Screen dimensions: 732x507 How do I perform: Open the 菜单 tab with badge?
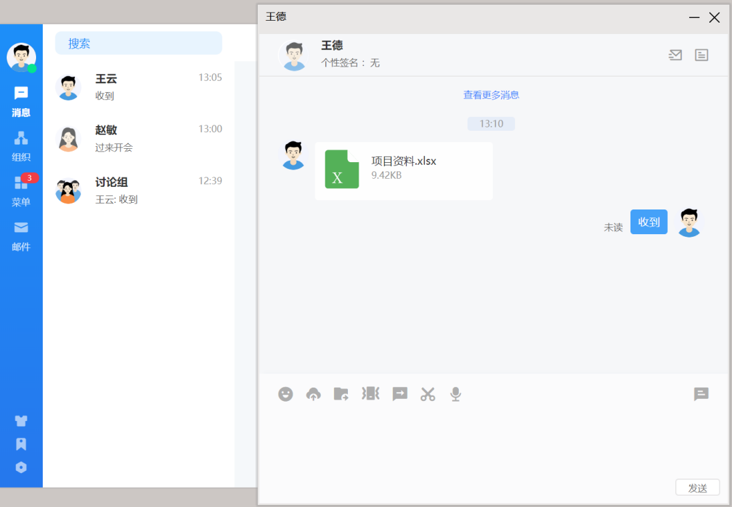pos(21,191)
